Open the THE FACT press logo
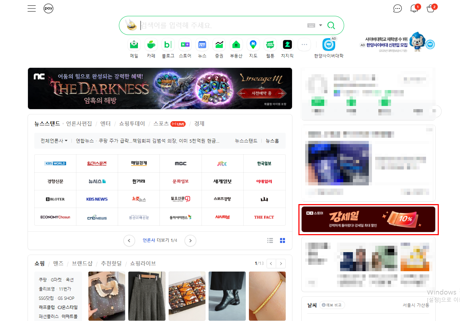Image resolution: width=460 pixels, height=321 pixels. [x=264, y=217]
